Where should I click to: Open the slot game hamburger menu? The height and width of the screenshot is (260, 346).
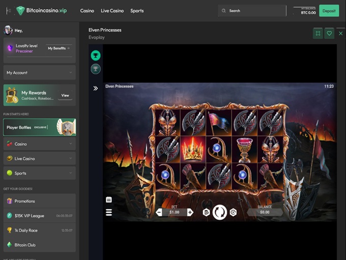(x=109, y=213)
